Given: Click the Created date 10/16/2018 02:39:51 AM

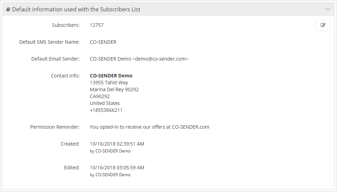Looking at the screenshot, I should [x=117, y=144].
